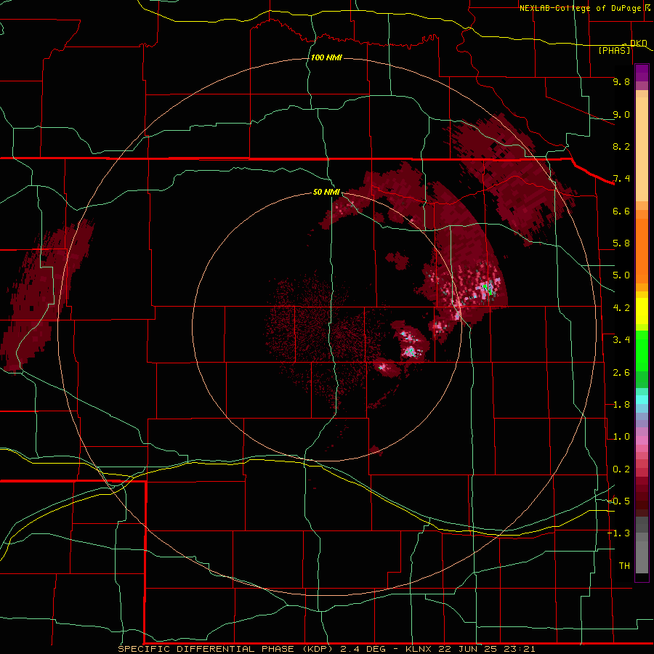Click the 1.0 scale value
Image resolution: width=654 pixels, height=654 pixels.
click(621, 437)
